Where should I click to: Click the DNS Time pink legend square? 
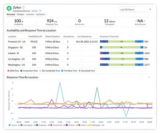tap(8, 71)
